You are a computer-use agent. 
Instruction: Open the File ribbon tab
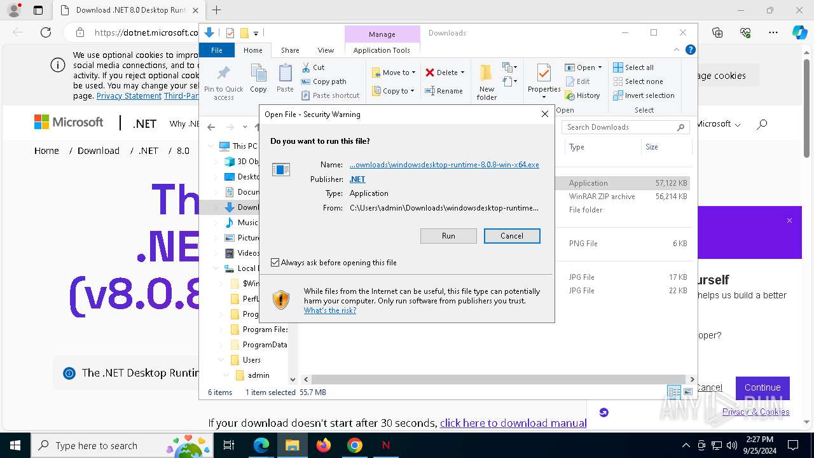click(217, 50)
